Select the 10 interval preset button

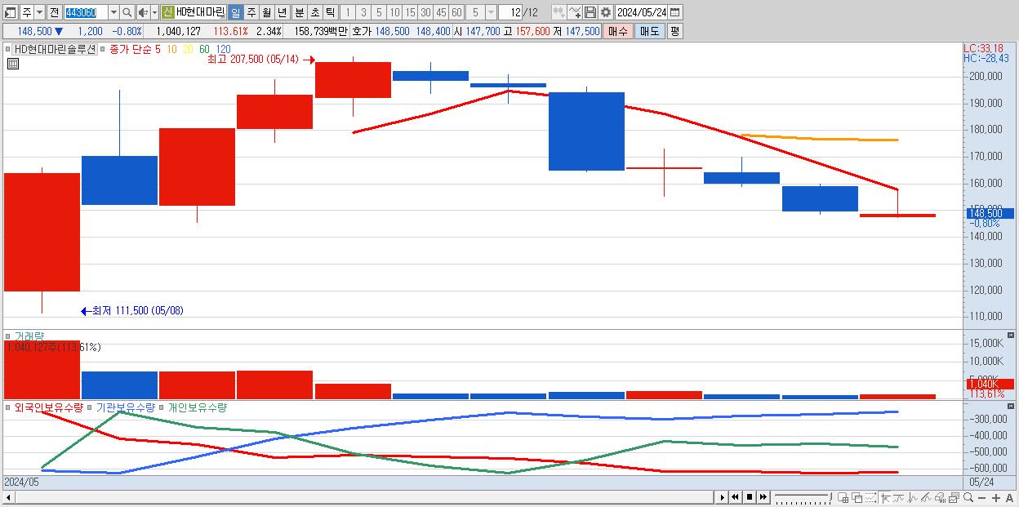click(x=394, y=12)
